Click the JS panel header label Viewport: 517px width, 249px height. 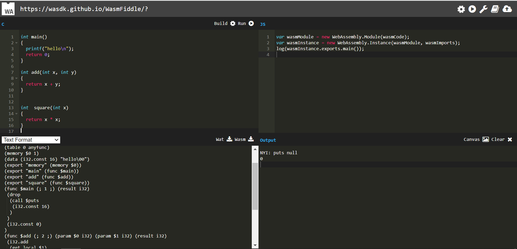tap(263, 24)
